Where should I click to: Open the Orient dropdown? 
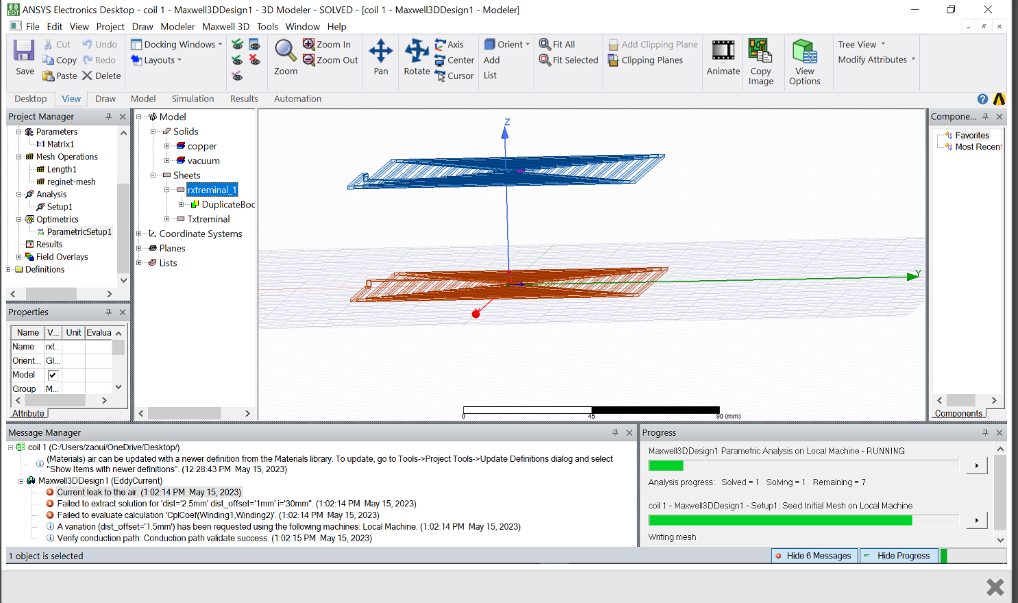coord(507,45)
